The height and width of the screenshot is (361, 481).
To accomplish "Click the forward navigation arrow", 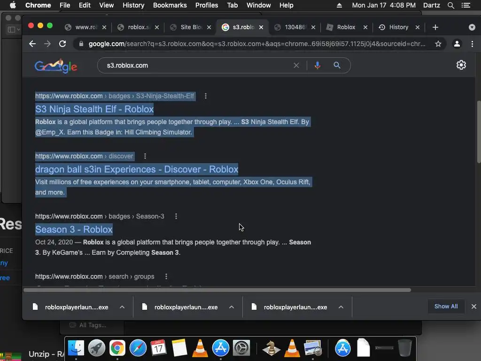I will point(47,44).
